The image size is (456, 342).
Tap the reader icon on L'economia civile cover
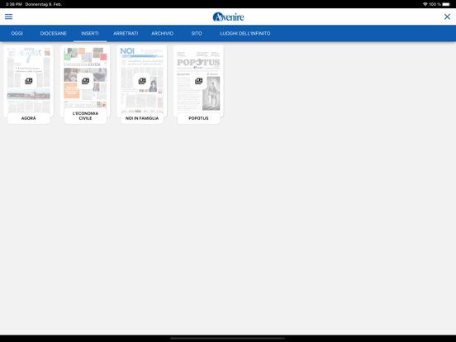tap(85, 81)
